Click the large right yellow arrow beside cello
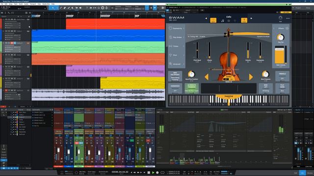This screenshot has width=314, height=176. (x=251, y=77)
